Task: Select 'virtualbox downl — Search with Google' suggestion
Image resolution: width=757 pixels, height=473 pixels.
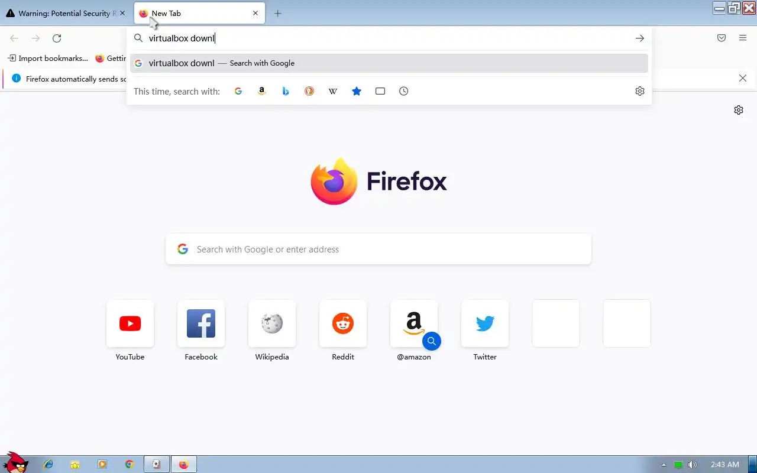Action: click(x=389, y=63)
